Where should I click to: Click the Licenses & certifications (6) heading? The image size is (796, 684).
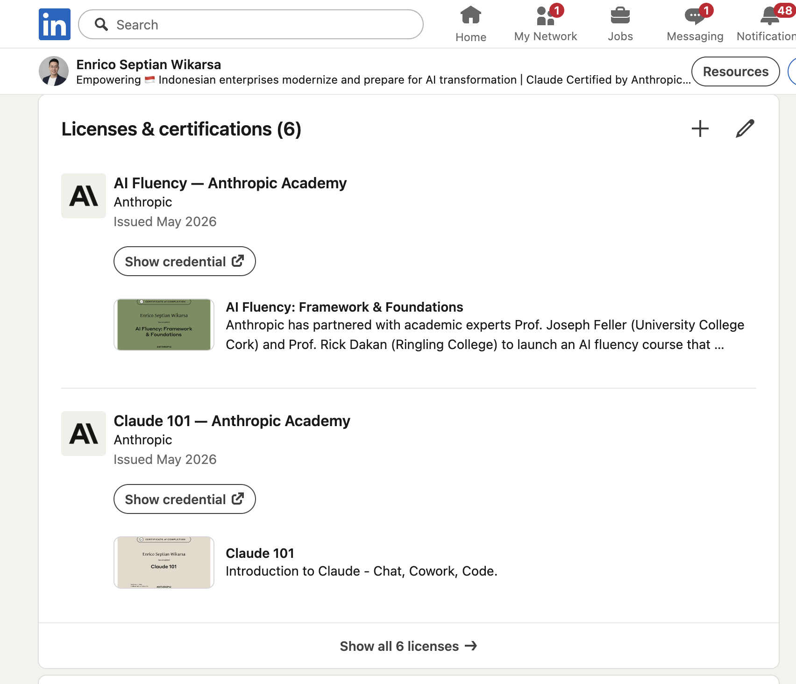coord(181,129)
